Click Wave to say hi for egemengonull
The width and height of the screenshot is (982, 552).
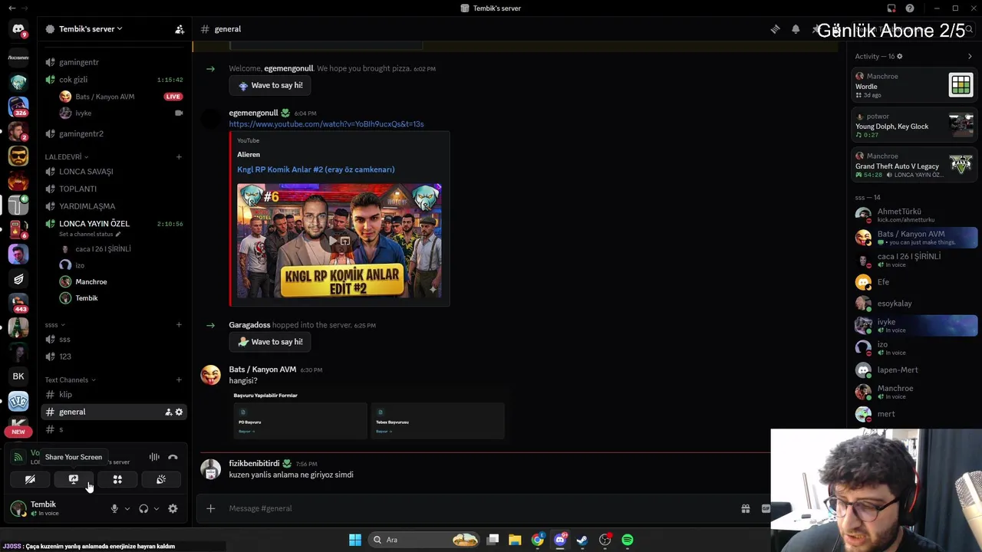(270, 86)
